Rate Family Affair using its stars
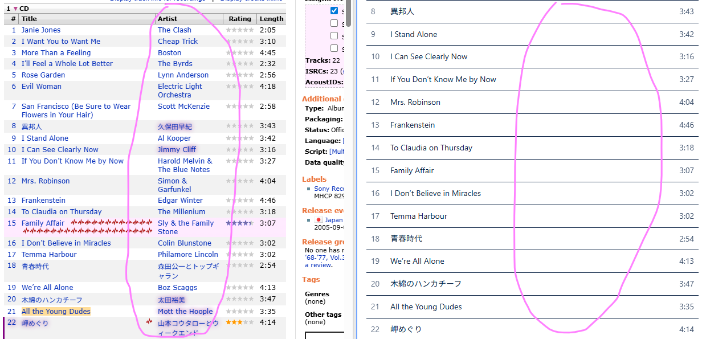702x339 pixels. point(240,223)
